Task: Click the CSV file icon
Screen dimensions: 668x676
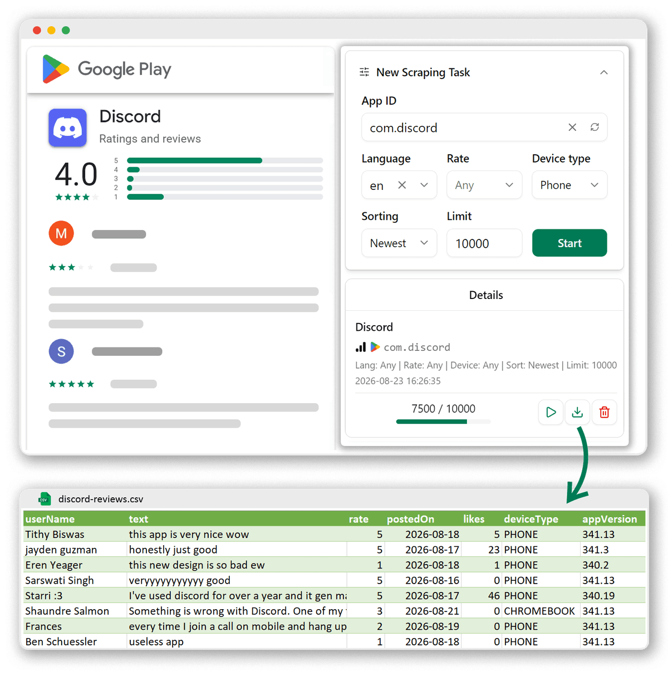Action: [45, 499]
